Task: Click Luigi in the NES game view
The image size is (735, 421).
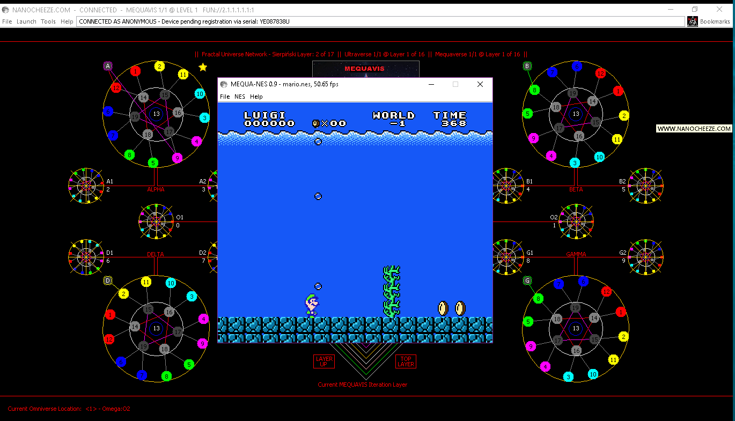Action: point(312,305)
